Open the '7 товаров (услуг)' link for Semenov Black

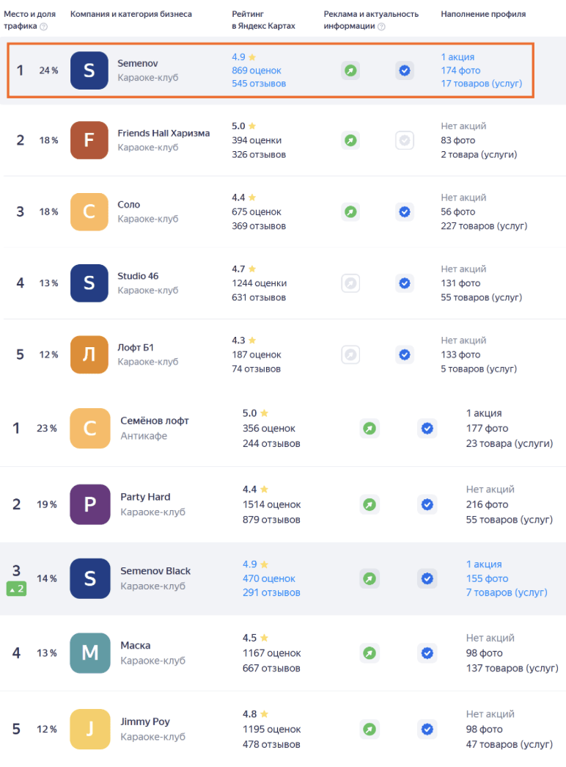[507, 592]
